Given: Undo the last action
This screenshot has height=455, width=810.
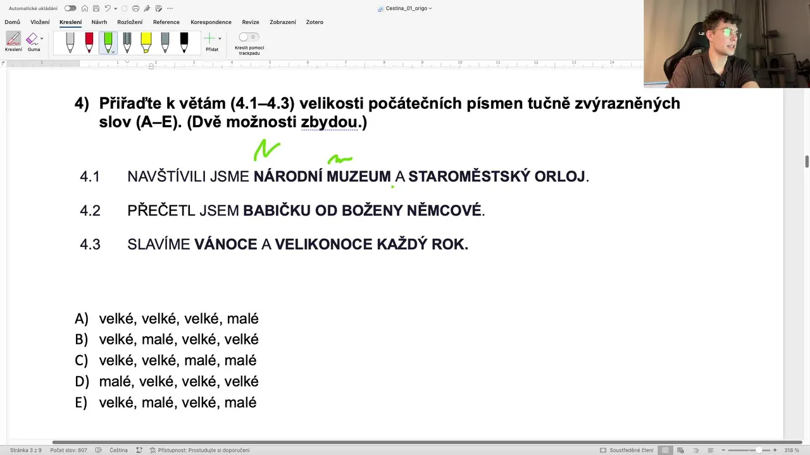Looking at the screenshot, I should pos(108,8).
